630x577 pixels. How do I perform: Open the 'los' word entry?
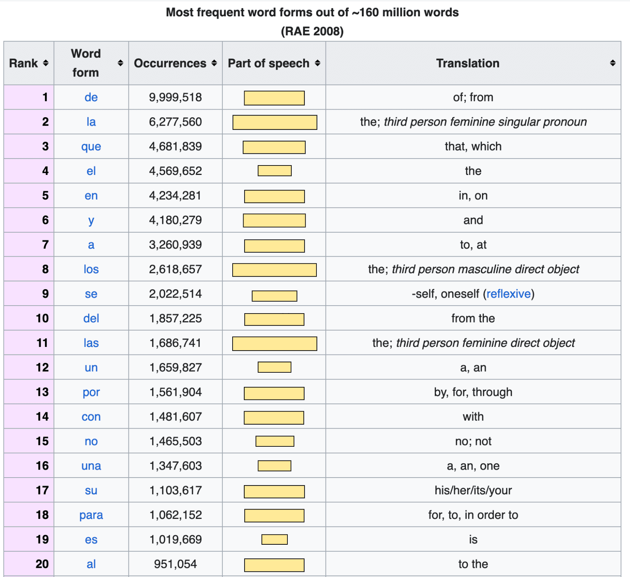[x=91, y=269]
